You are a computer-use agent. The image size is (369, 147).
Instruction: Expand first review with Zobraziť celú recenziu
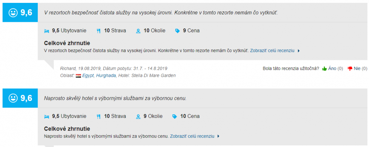(x=272, y=51)
